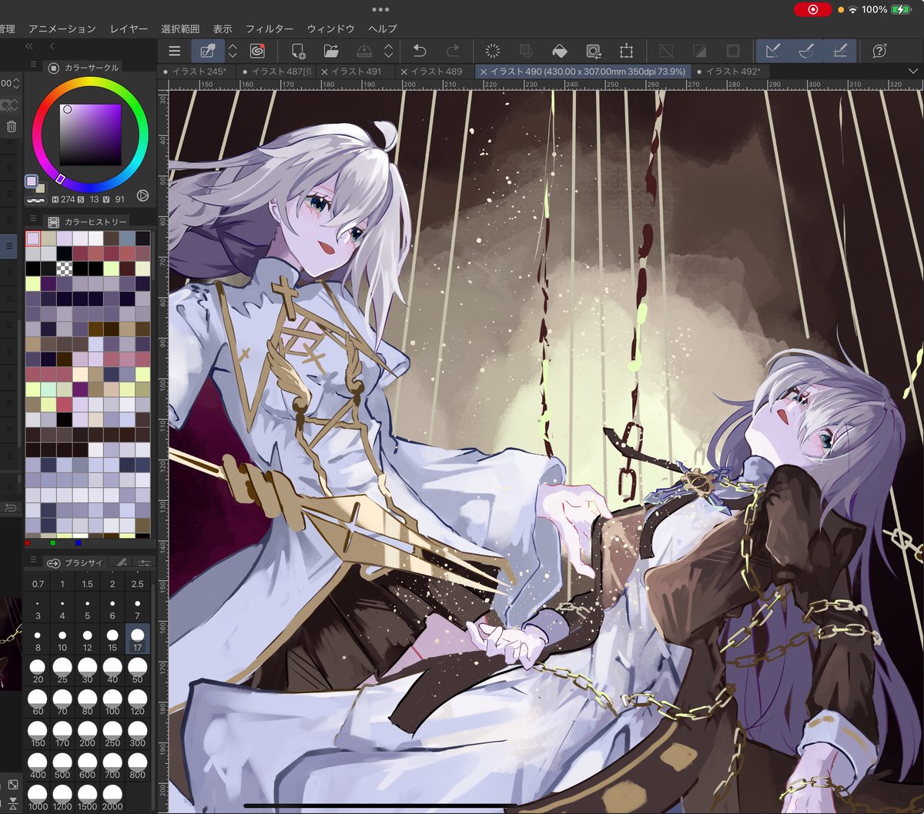Toggle the Snap to Special Ruler icon
This screenshot has height=814, width=924.
(x=806, y=52)
